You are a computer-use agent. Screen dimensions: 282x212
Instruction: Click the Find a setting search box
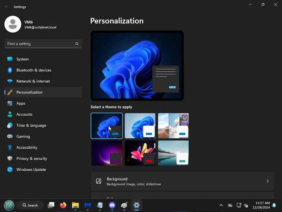click(x=43, y=44)
